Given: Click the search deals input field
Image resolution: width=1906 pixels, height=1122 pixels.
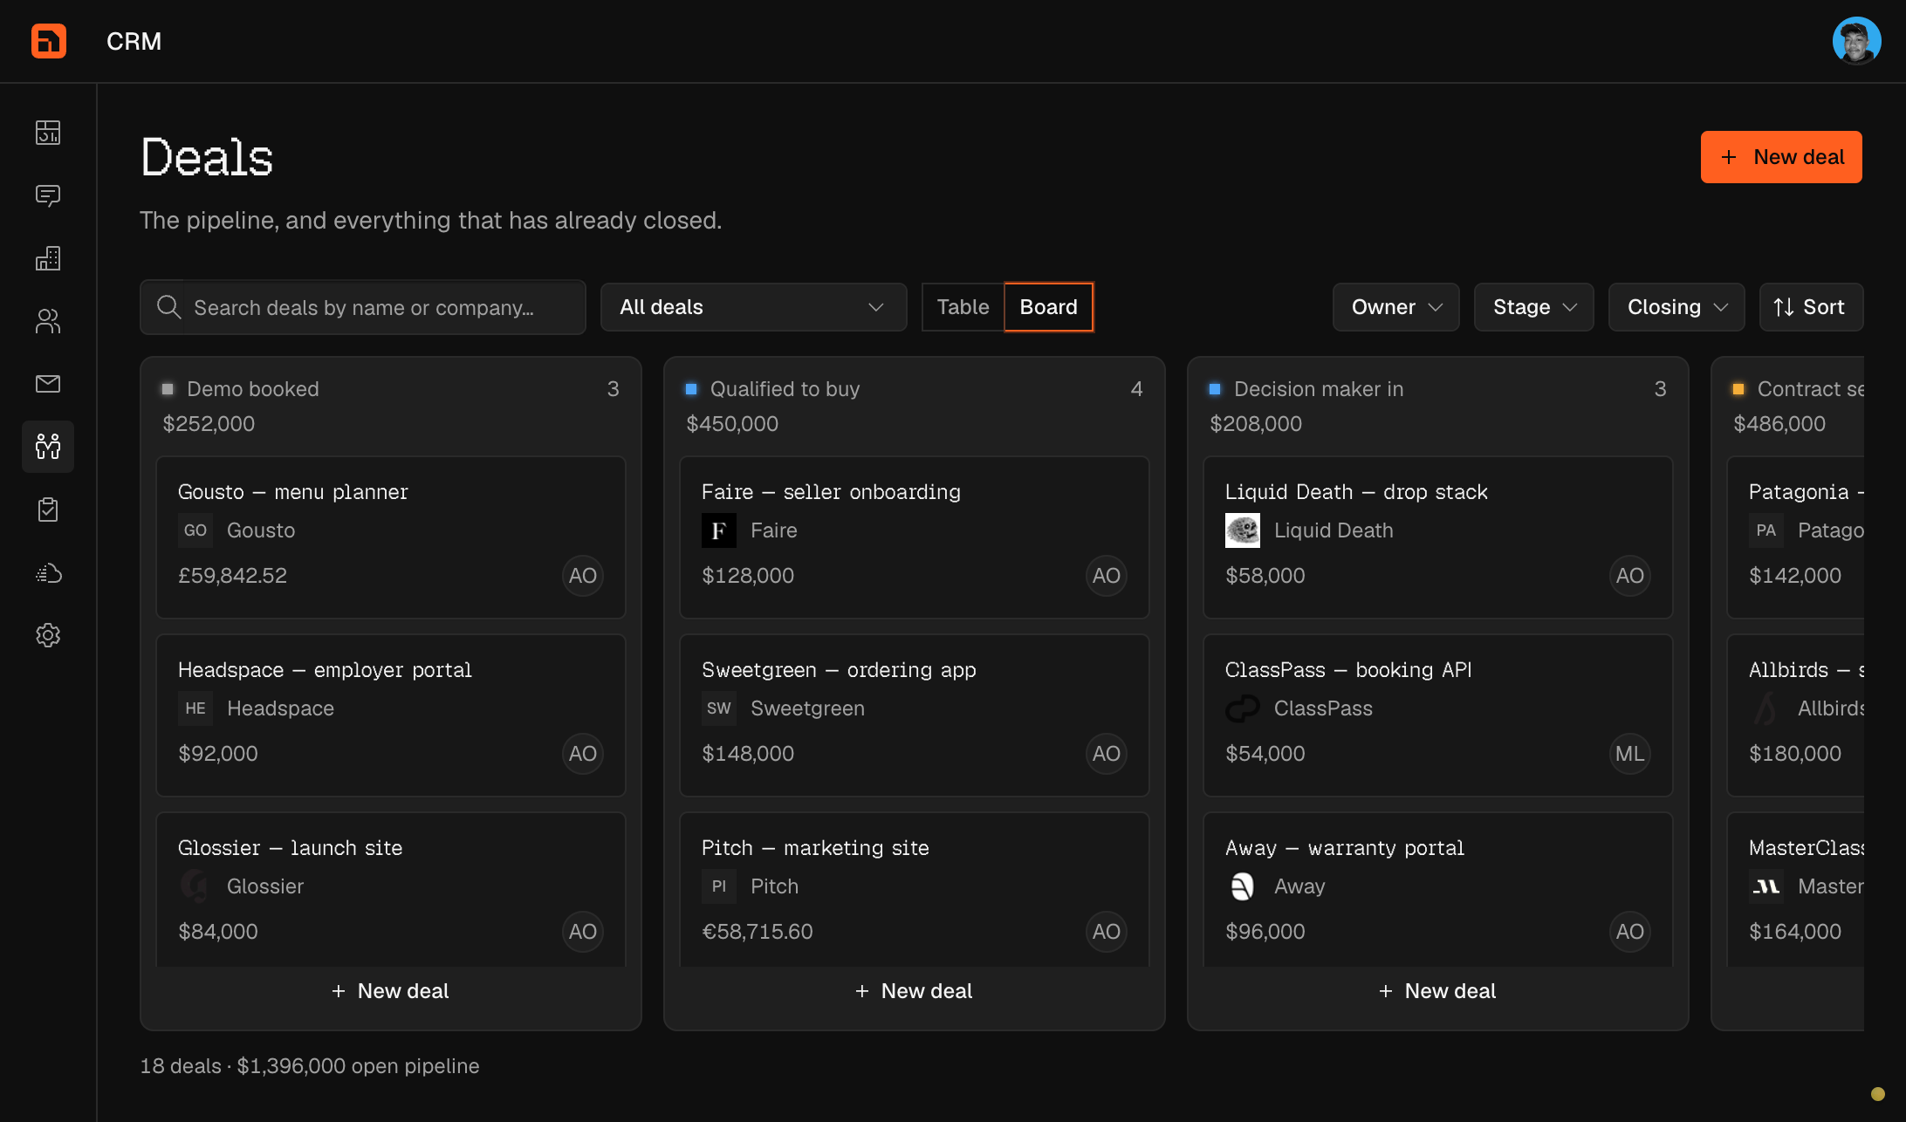Looking at the screenshot, I should tap(363, 307).
